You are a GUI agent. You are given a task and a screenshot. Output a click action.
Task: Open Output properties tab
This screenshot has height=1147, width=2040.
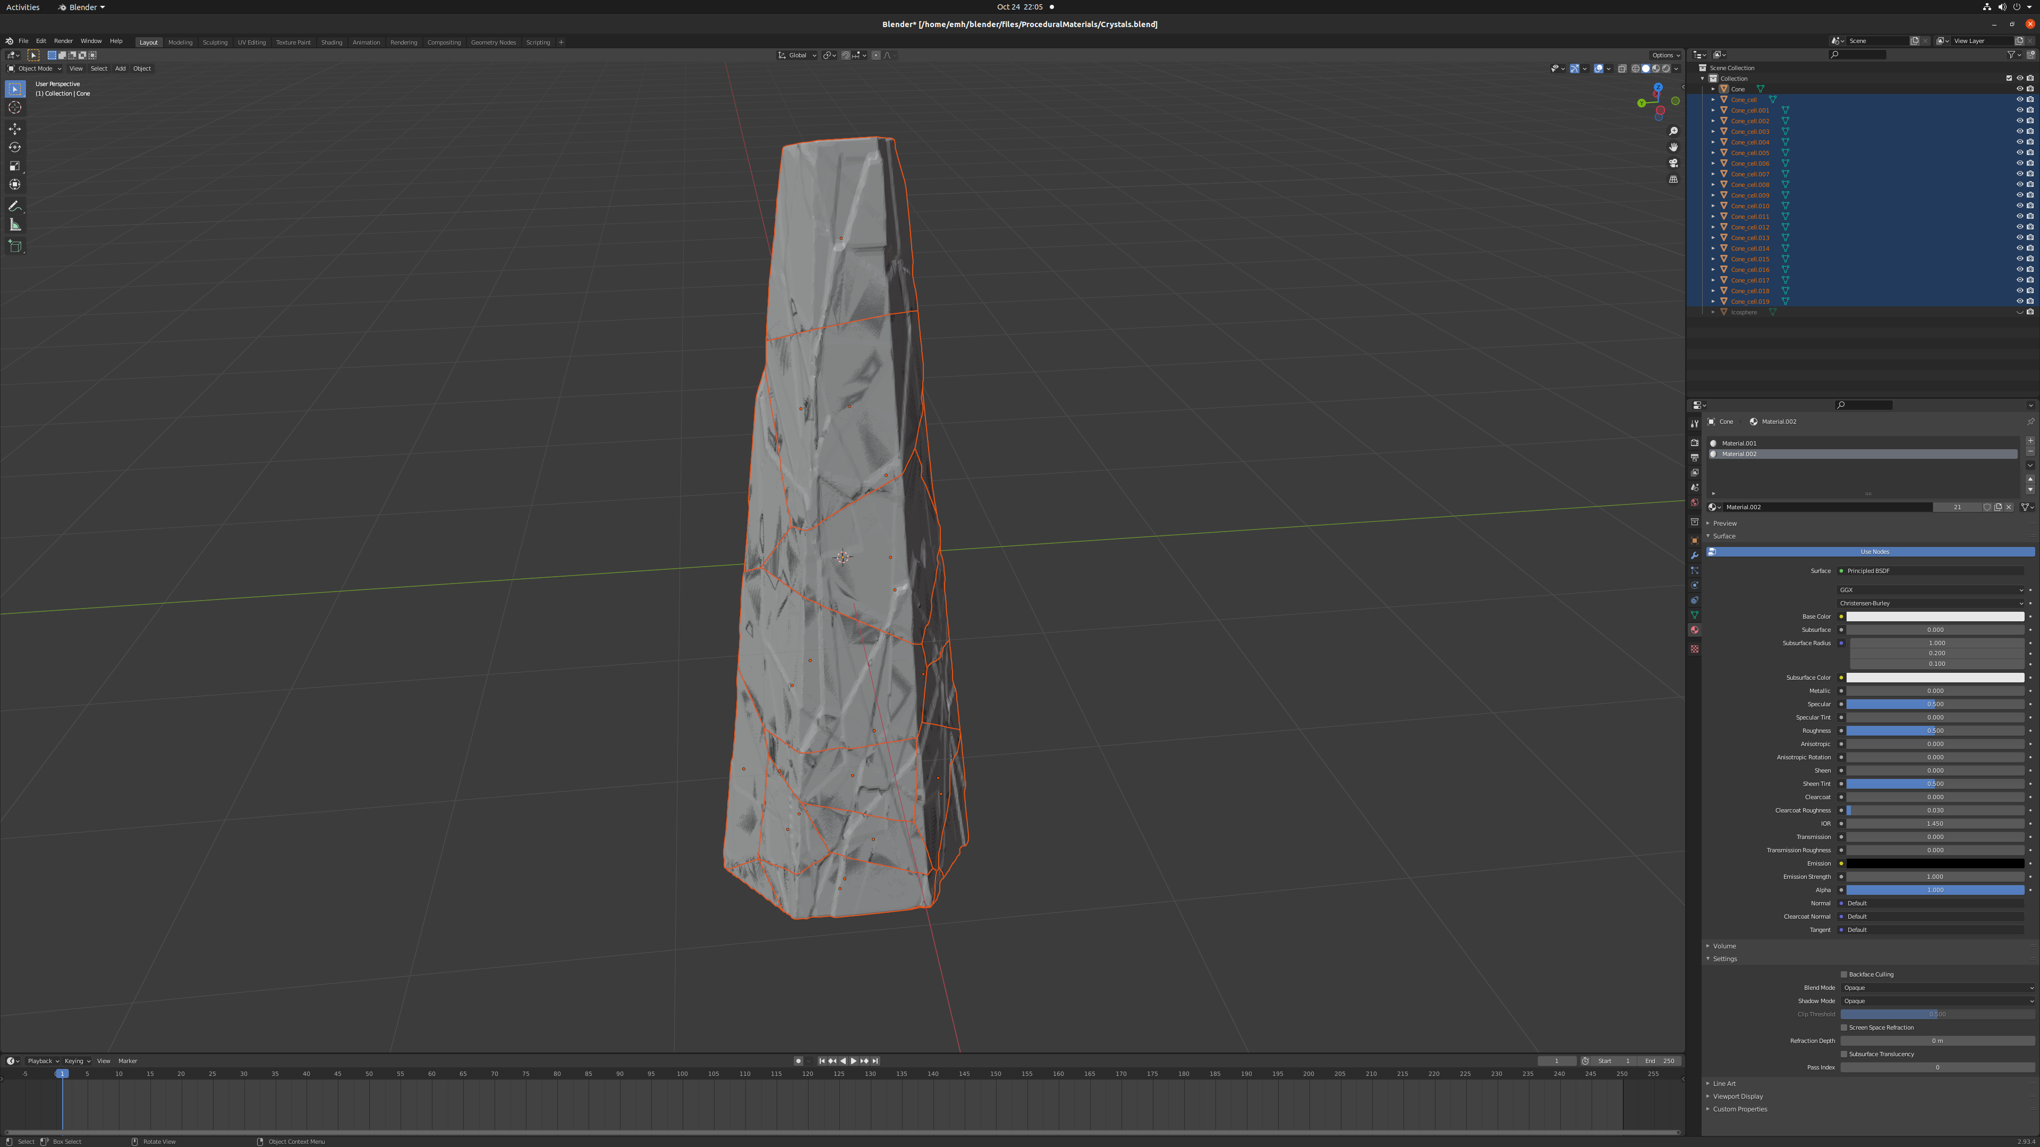(x=1694, y=458)
